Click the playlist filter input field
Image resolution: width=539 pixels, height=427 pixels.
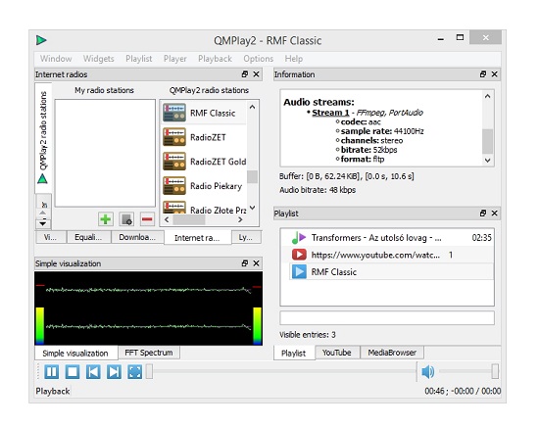[x=387, y=317]
